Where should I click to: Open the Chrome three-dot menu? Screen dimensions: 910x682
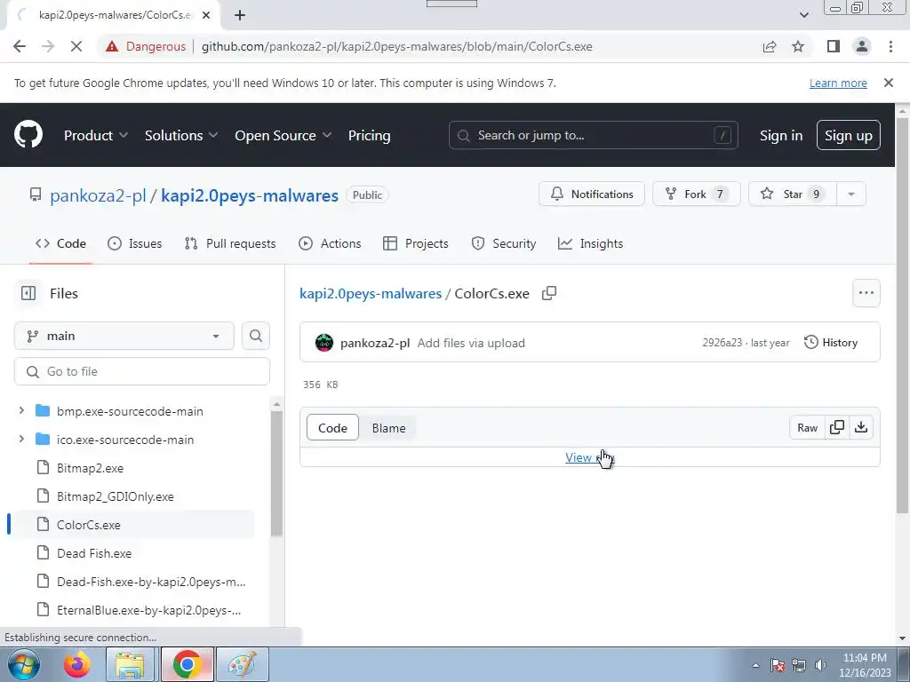click(890, 46)
